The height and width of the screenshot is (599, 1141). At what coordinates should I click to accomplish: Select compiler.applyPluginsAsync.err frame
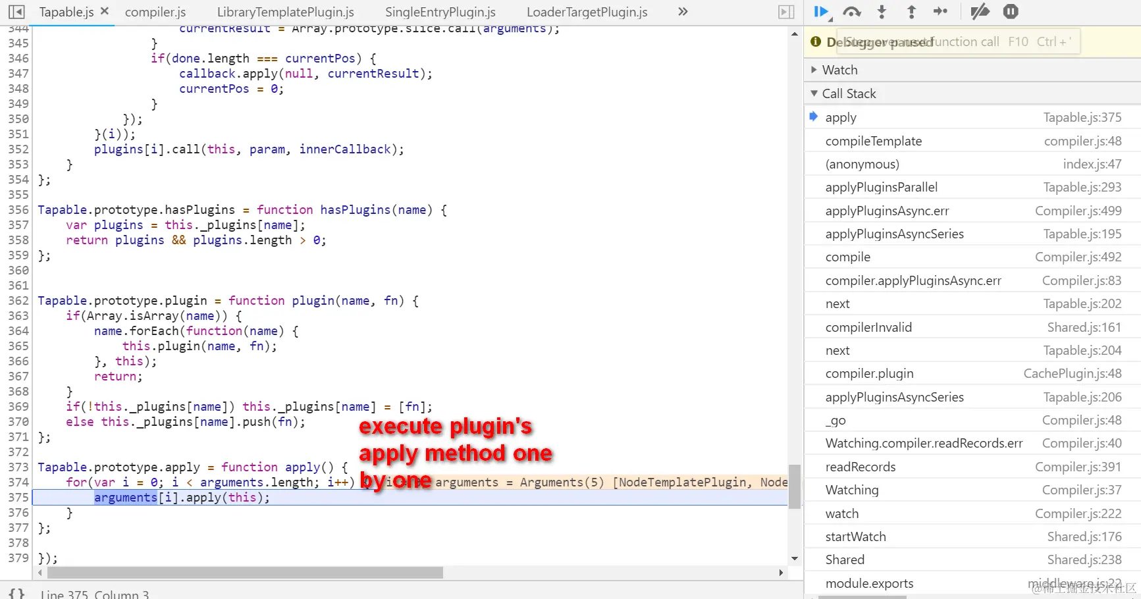click(x=972, y=280)
